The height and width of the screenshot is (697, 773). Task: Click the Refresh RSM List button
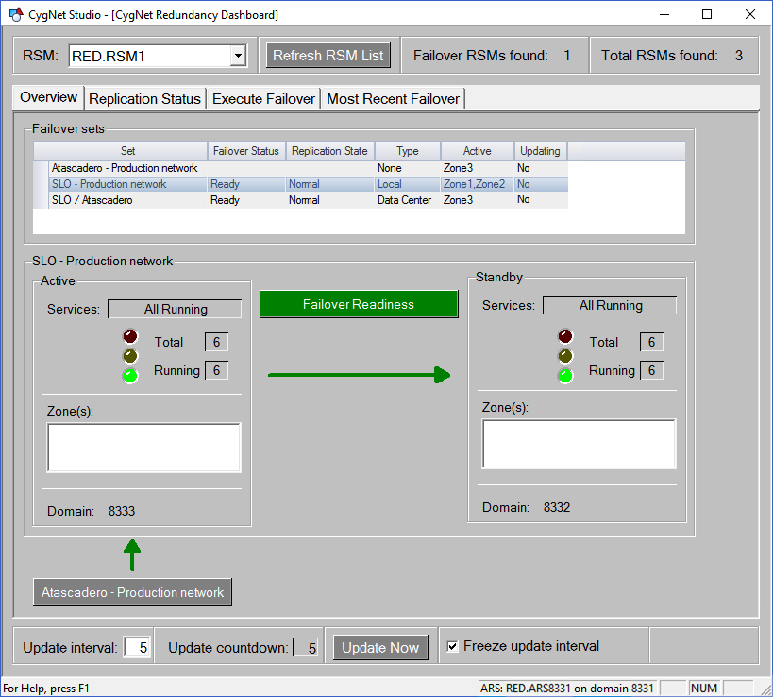328,56
